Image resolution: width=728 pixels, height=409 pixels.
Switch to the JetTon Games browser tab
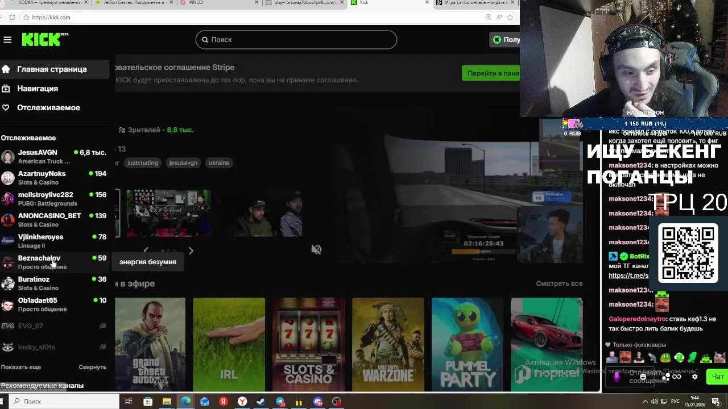[x=134, y=3]
